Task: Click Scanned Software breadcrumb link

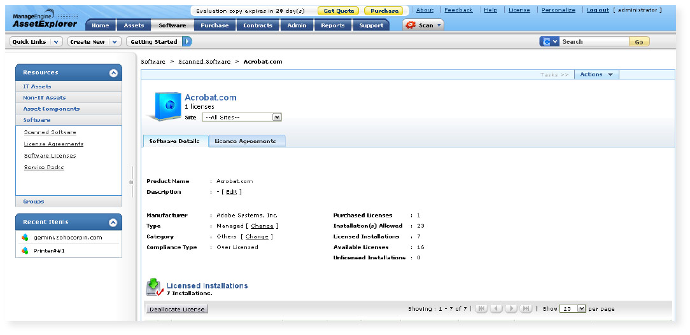Action: point(204,62)
